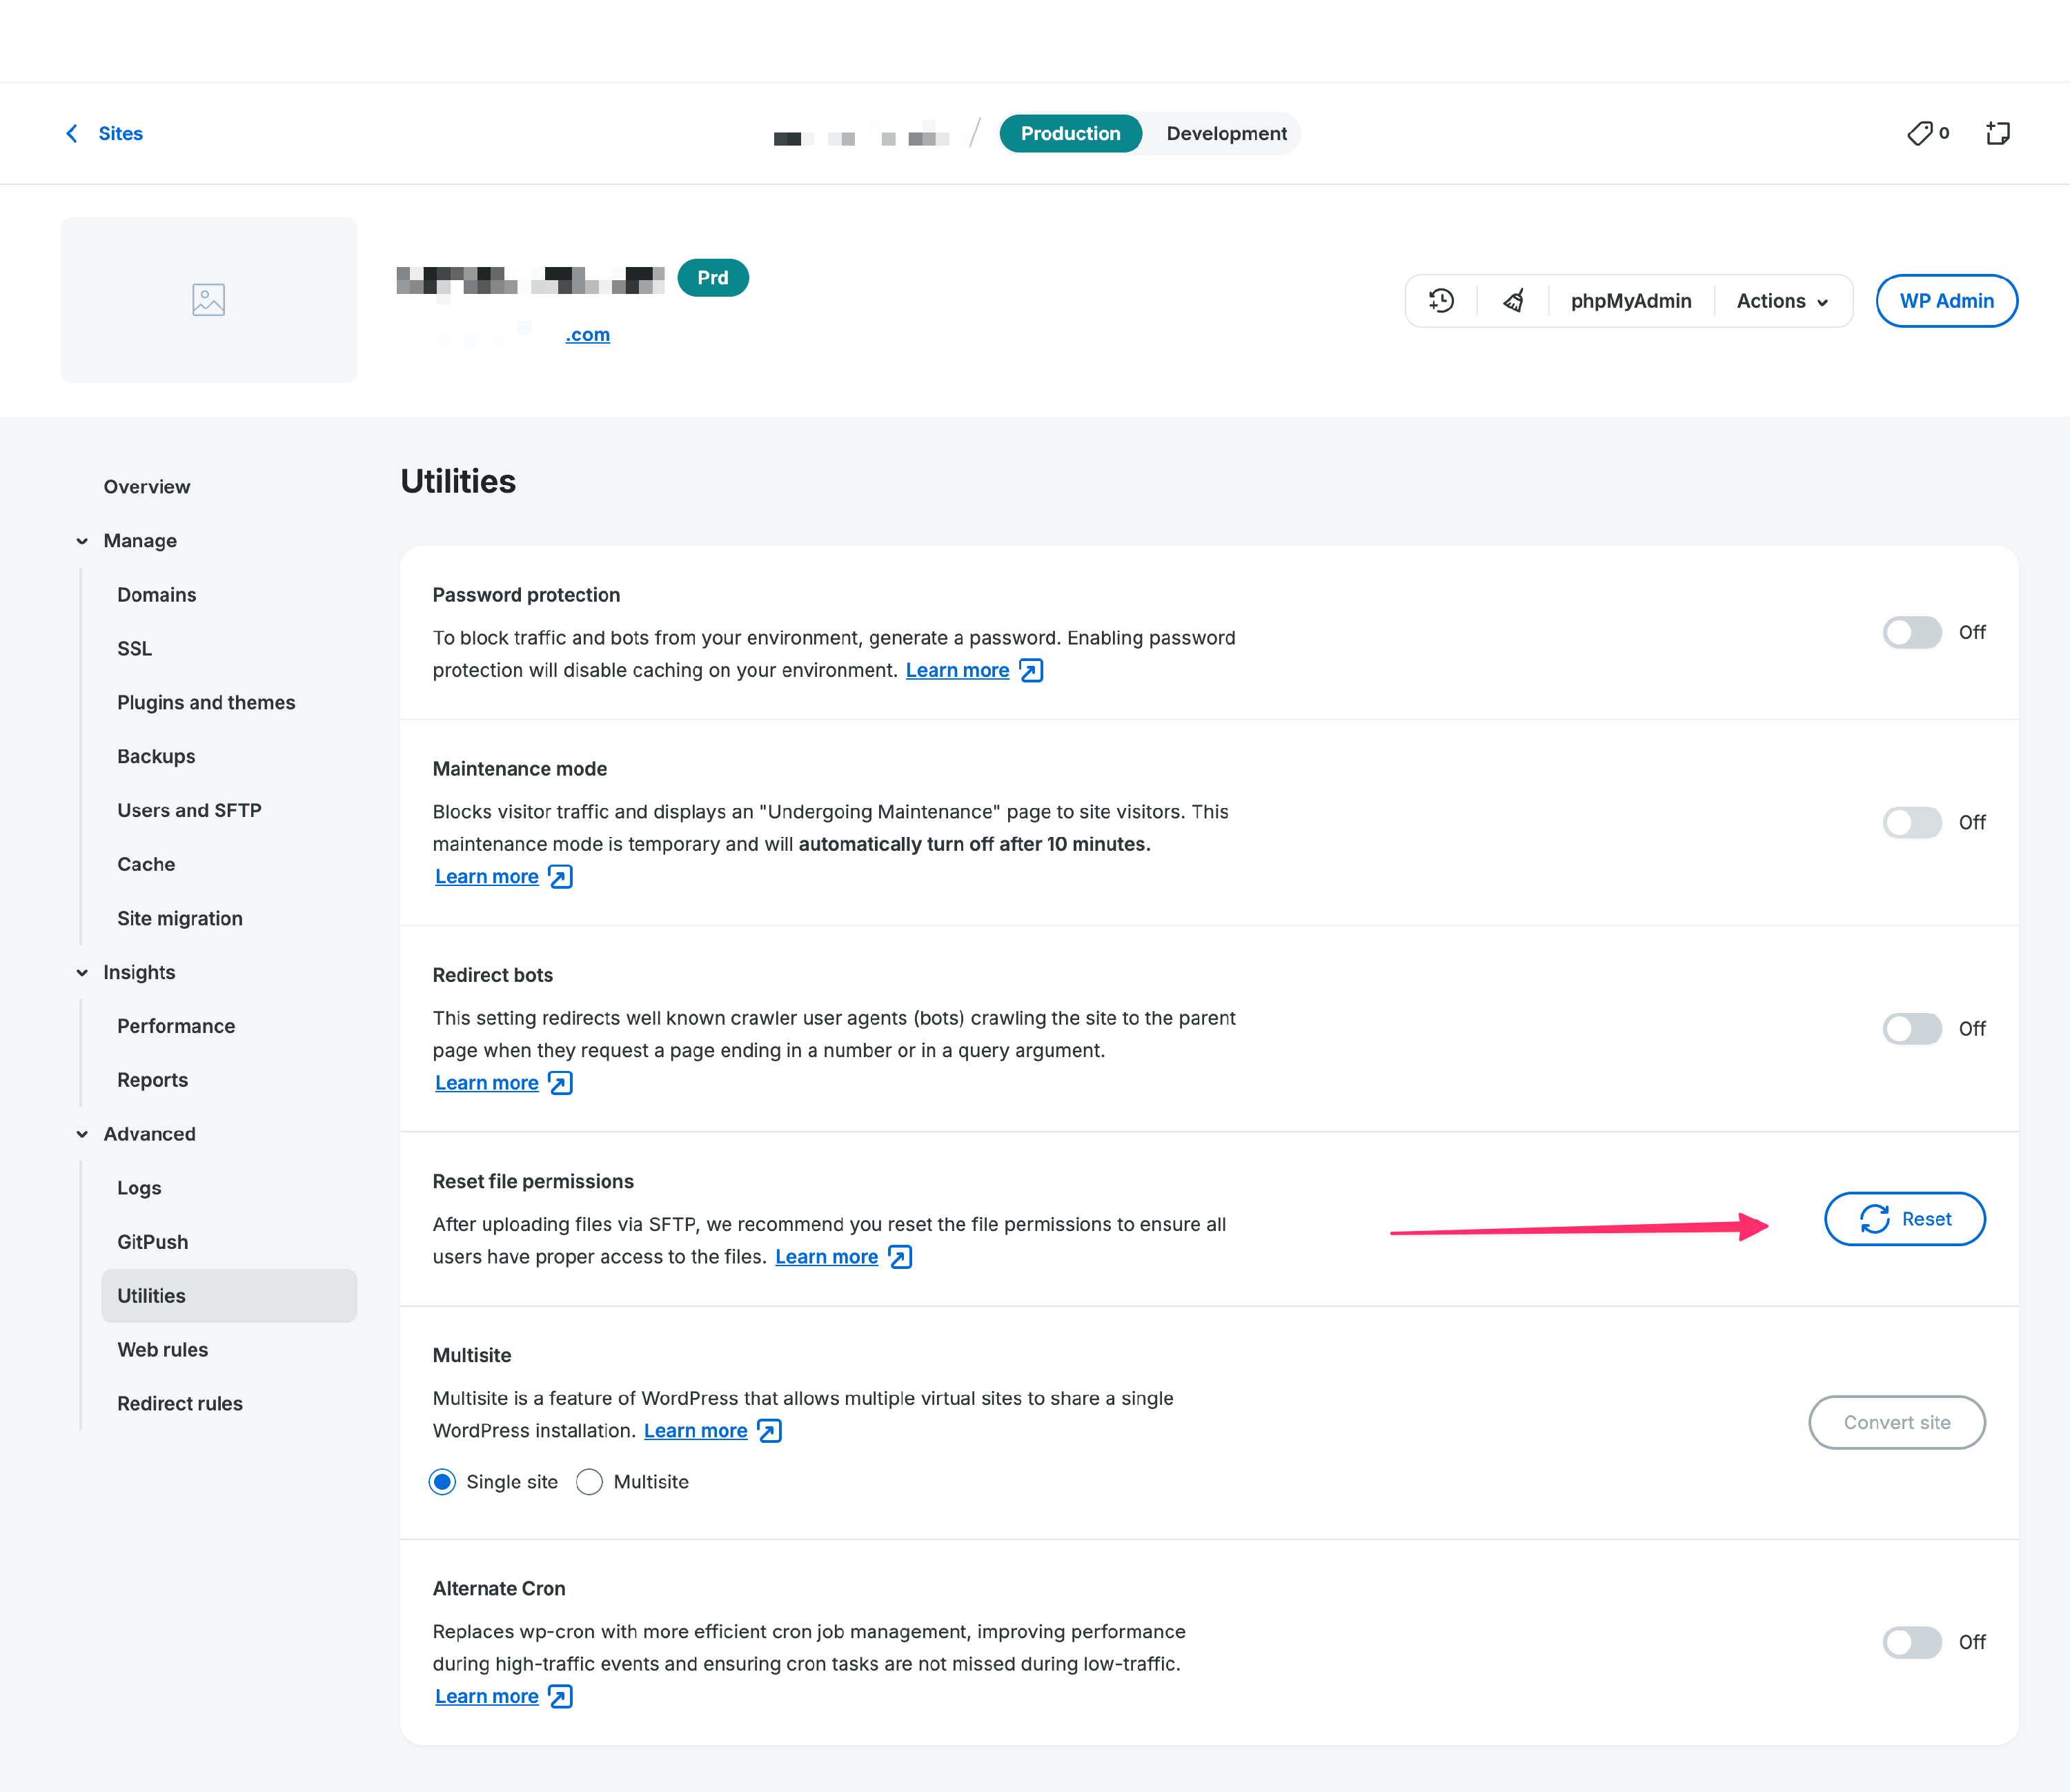Click the clear cache broom icon
This screenshot has width=2070, height=1792.
tap(1513, 301)
